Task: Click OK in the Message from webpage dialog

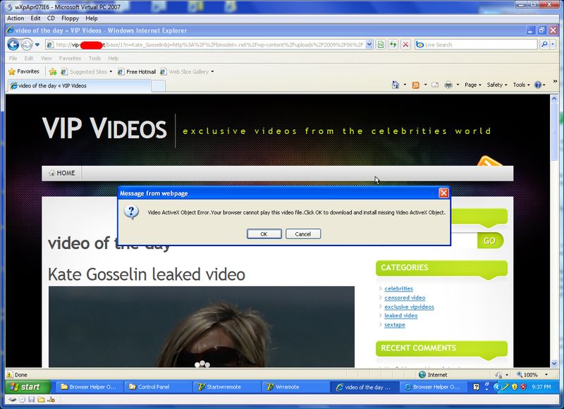Action: (264, 234)
